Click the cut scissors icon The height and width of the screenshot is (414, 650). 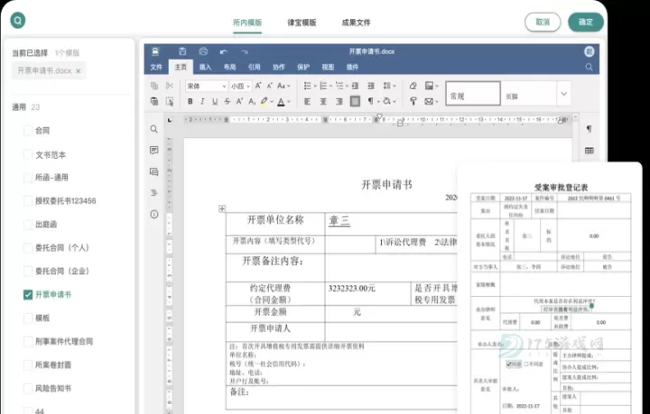tap(170, 86)
